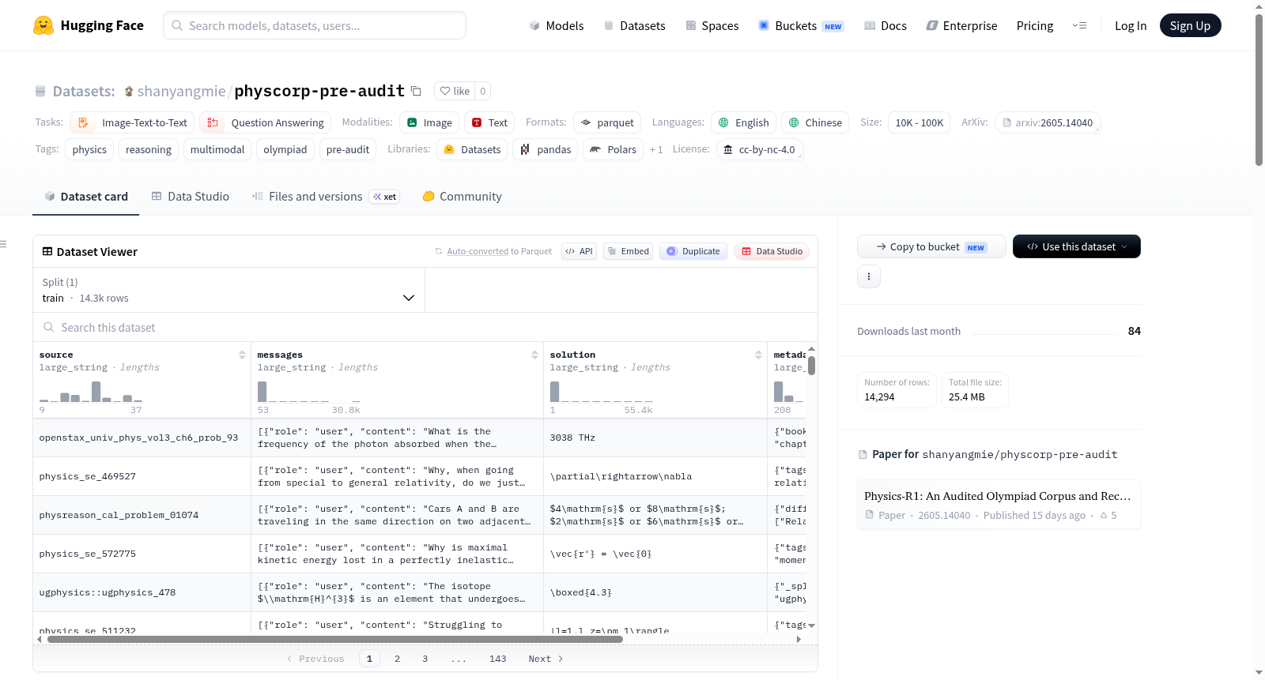The width and height of the screenshot is (1265, 680).
Task: Select the Image modality tag
Action: click(429, 122)
